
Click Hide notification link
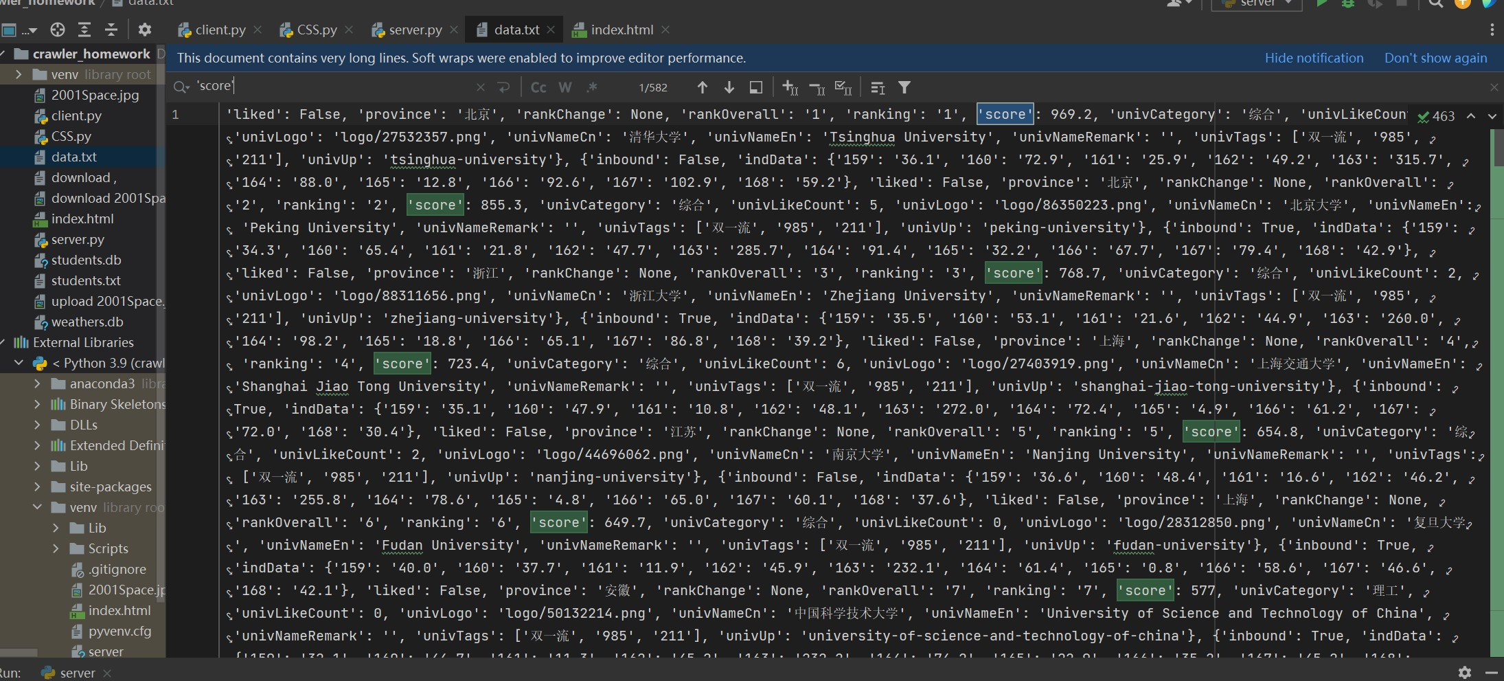point(1314,58)
